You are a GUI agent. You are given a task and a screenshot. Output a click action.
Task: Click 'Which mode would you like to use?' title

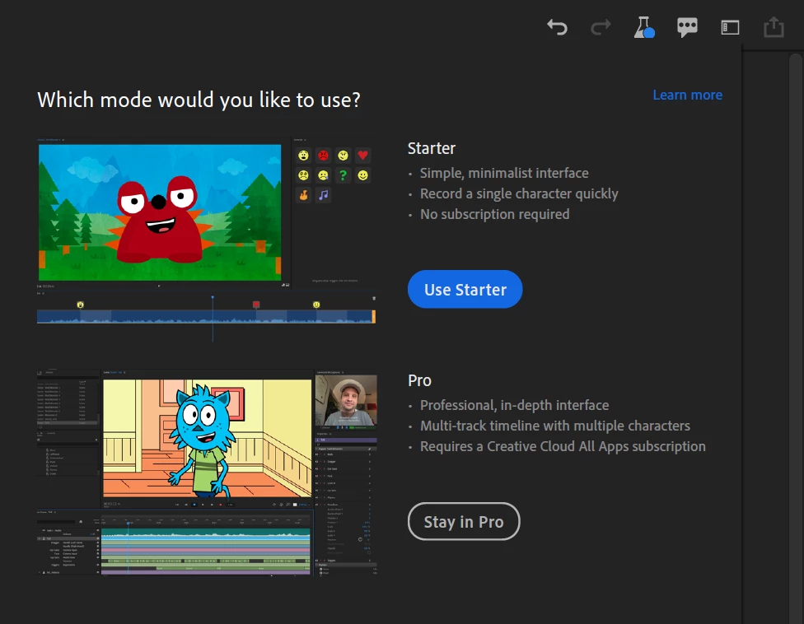[199, 100]
